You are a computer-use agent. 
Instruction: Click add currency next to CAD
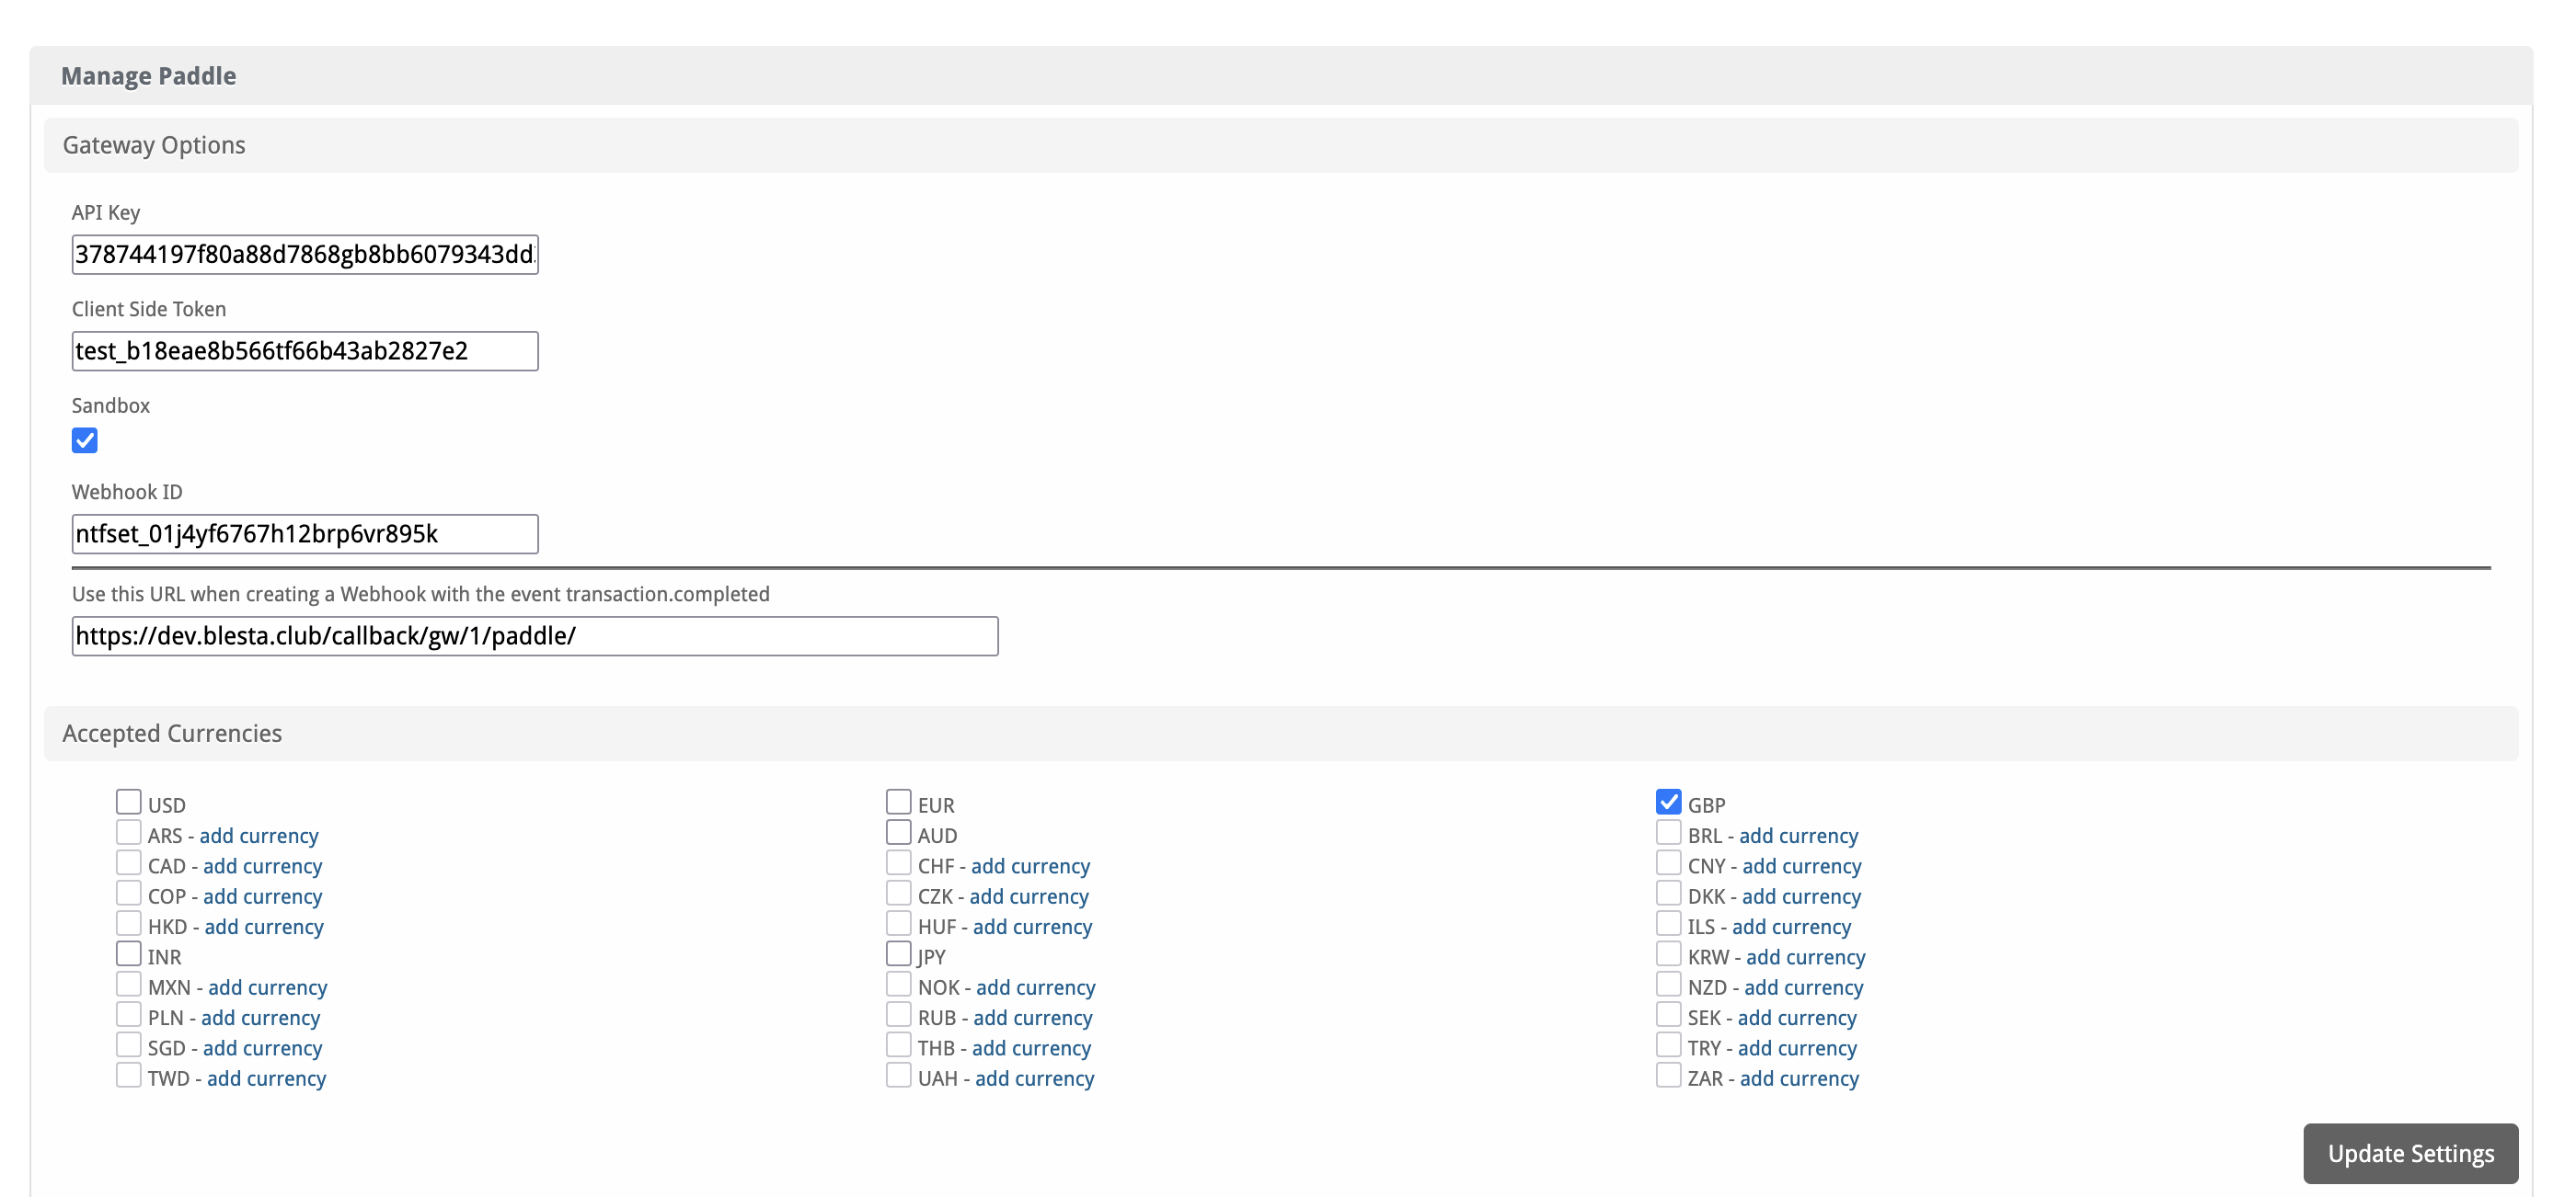pyautogui.click(x=263, y=866)
